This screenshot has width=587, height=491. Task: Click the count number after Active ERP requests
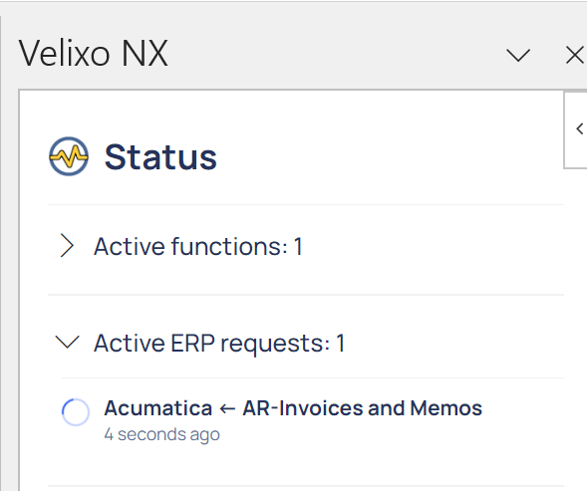(x=340, y=344)
